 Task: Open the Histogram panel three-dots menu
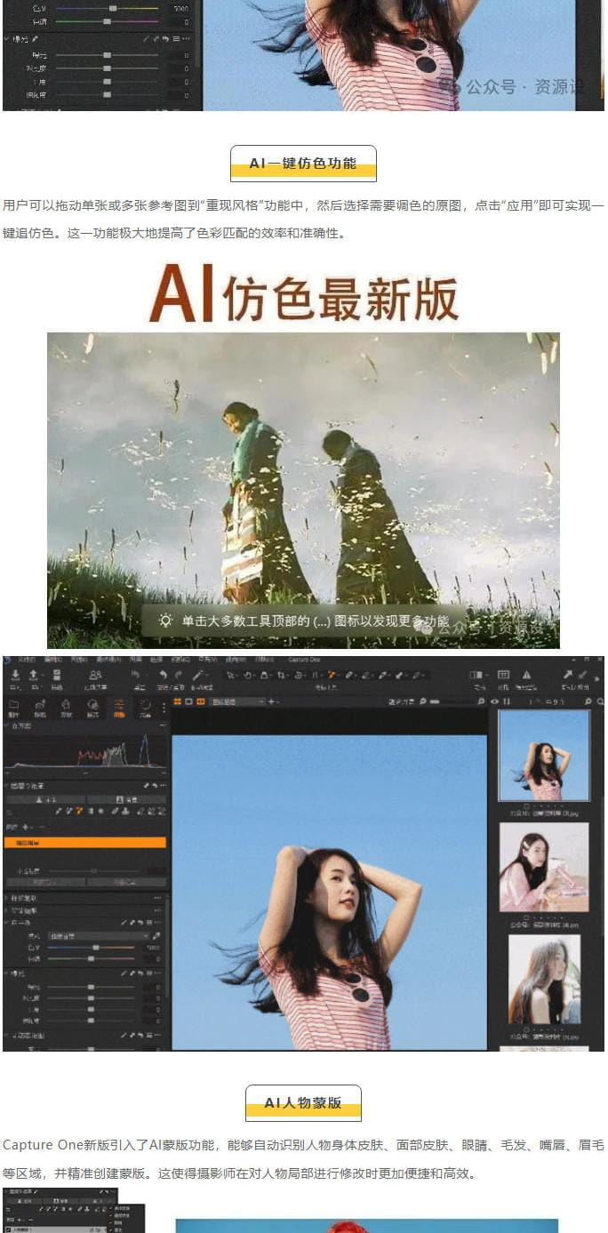162,725
